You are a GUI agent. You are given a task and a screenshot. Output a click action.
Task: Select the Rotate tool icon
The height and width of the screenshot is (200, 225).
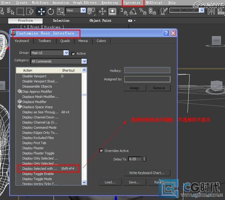[51, 11]
